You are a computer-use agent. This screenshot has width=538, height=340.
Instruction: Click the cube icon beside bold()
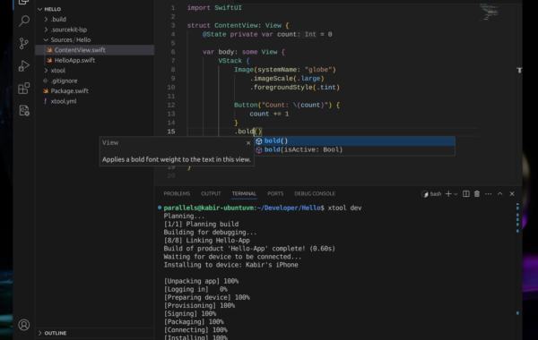tap(259, 141)
